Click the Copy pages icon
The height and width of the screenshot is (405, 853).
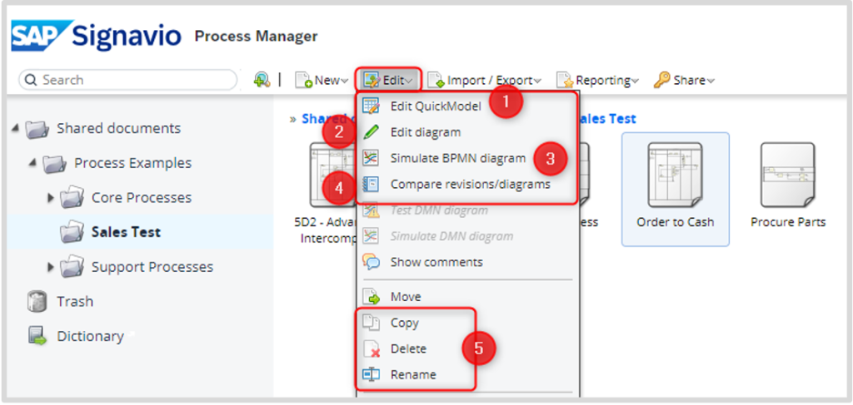[x=371, y=323]
